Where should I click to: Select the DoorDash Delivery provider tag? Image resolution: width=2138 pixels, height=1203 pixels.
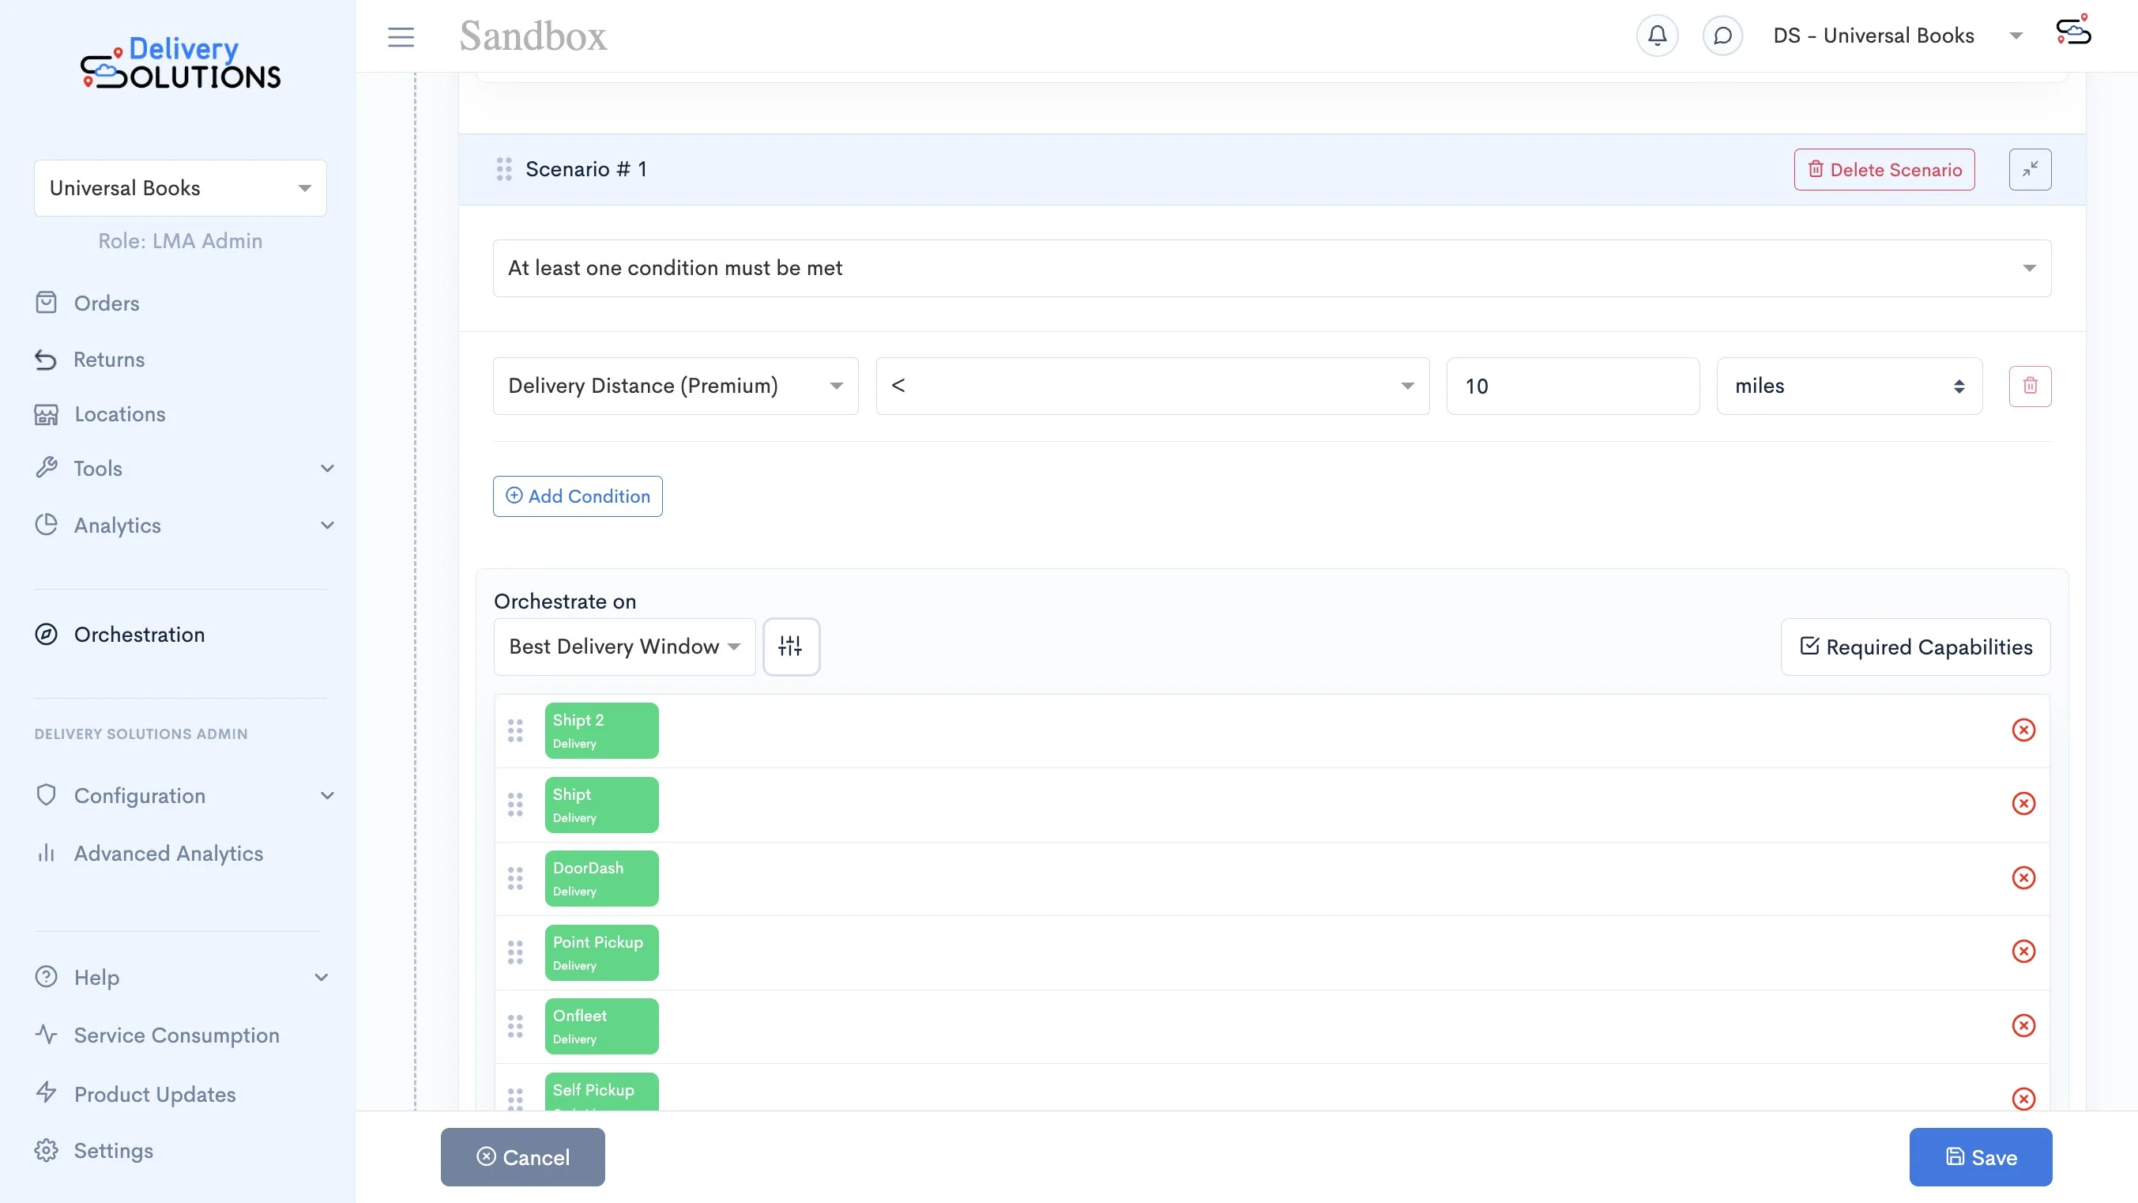pos(602,878)
